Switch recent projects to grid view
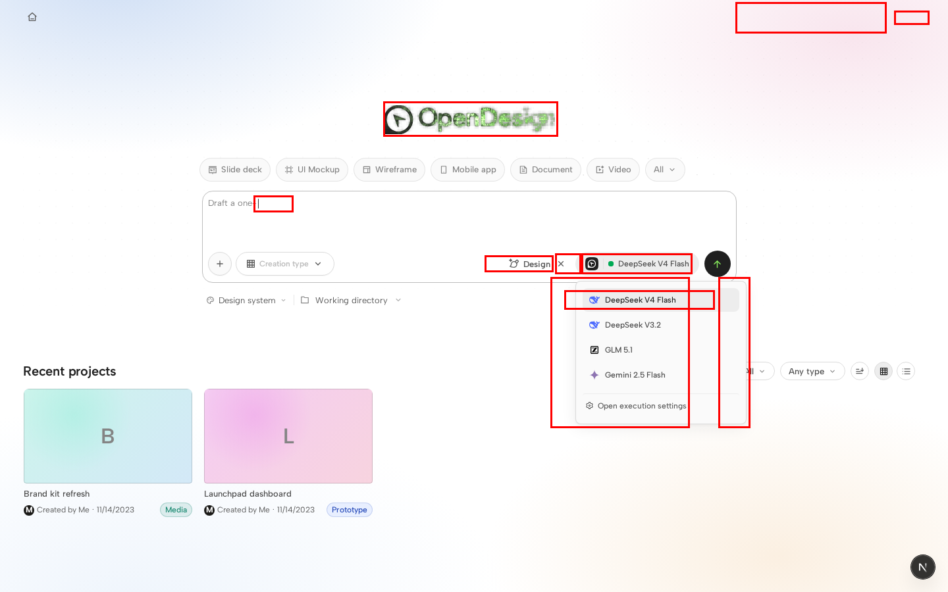Viewport: 948px width, 592px height. coord(883,372)
